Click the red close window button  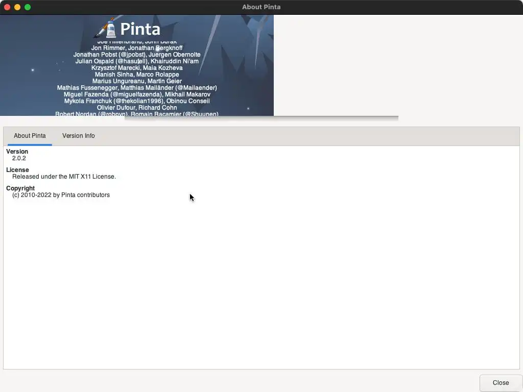[7, 7]
